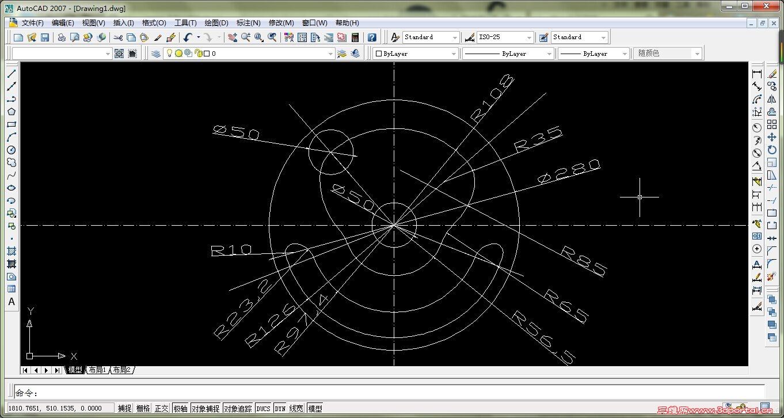
Task: Switch to the 布局2 layout tab
Action: [x=121, y=370]
